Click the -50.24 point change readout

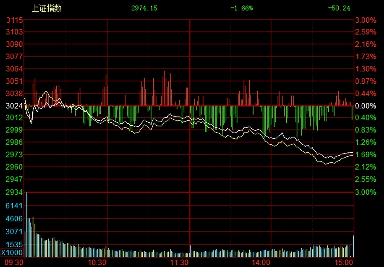pyautogui.click(x=339, y=8)
